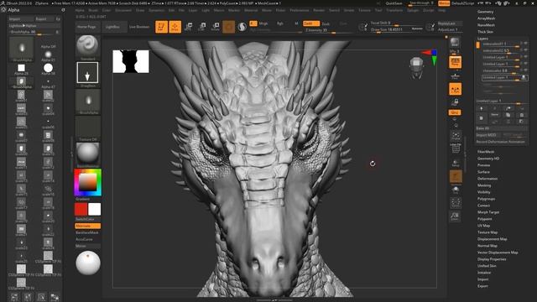
Task: Select the Alpha 28 white square
Action: click(21, 69)
